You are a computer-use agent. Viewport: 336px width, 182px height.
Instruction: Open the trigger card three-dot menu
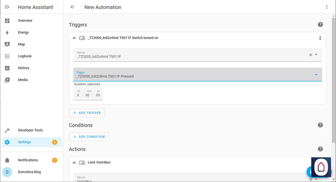320,38
